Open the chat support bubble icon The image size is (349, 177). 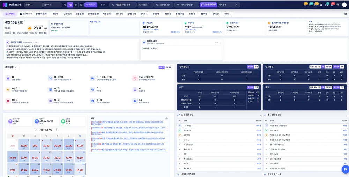click(x=345, y=169)
